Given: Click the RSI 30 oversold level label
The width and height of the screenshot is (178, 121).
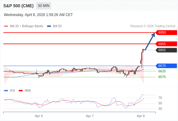Looking at the screenshot, I should coord(160,109).
